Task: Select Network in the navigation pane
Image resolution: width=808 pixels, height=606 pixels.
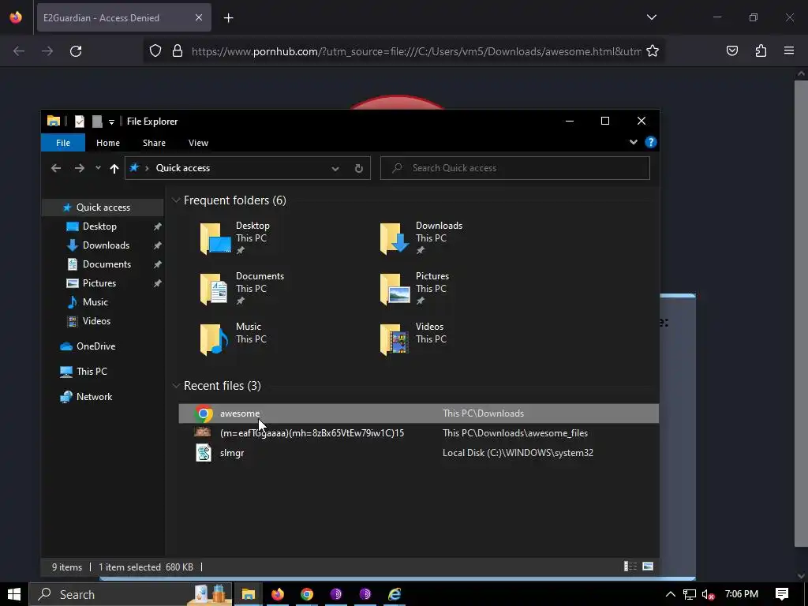Action: click(94, 397)
